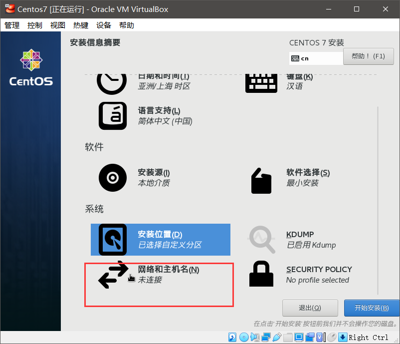
Task: Click the CENTOS 7 安装 title text
Action: [x=317, y=42]
